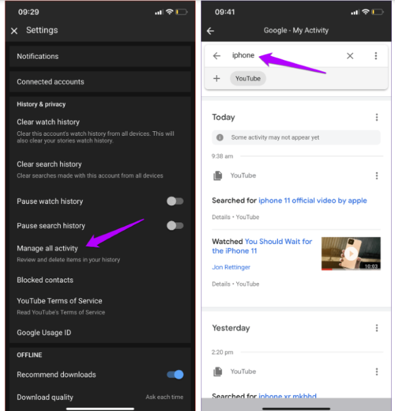Add a filter with the plus icon
The height and width of the screenshot is (411, 395).
click(217, 79)
